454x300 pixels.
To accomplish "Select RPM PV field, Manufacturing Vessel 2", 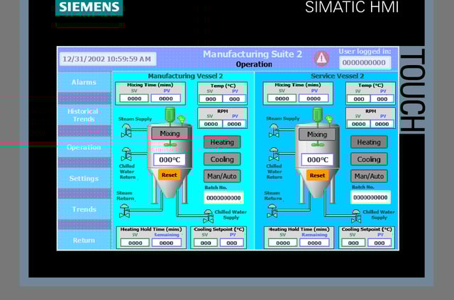I will [x=234, y=124].
